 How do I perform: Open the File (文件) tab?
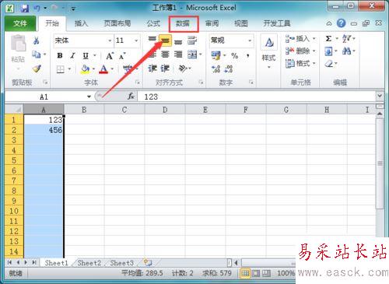(x=20, y=23)
